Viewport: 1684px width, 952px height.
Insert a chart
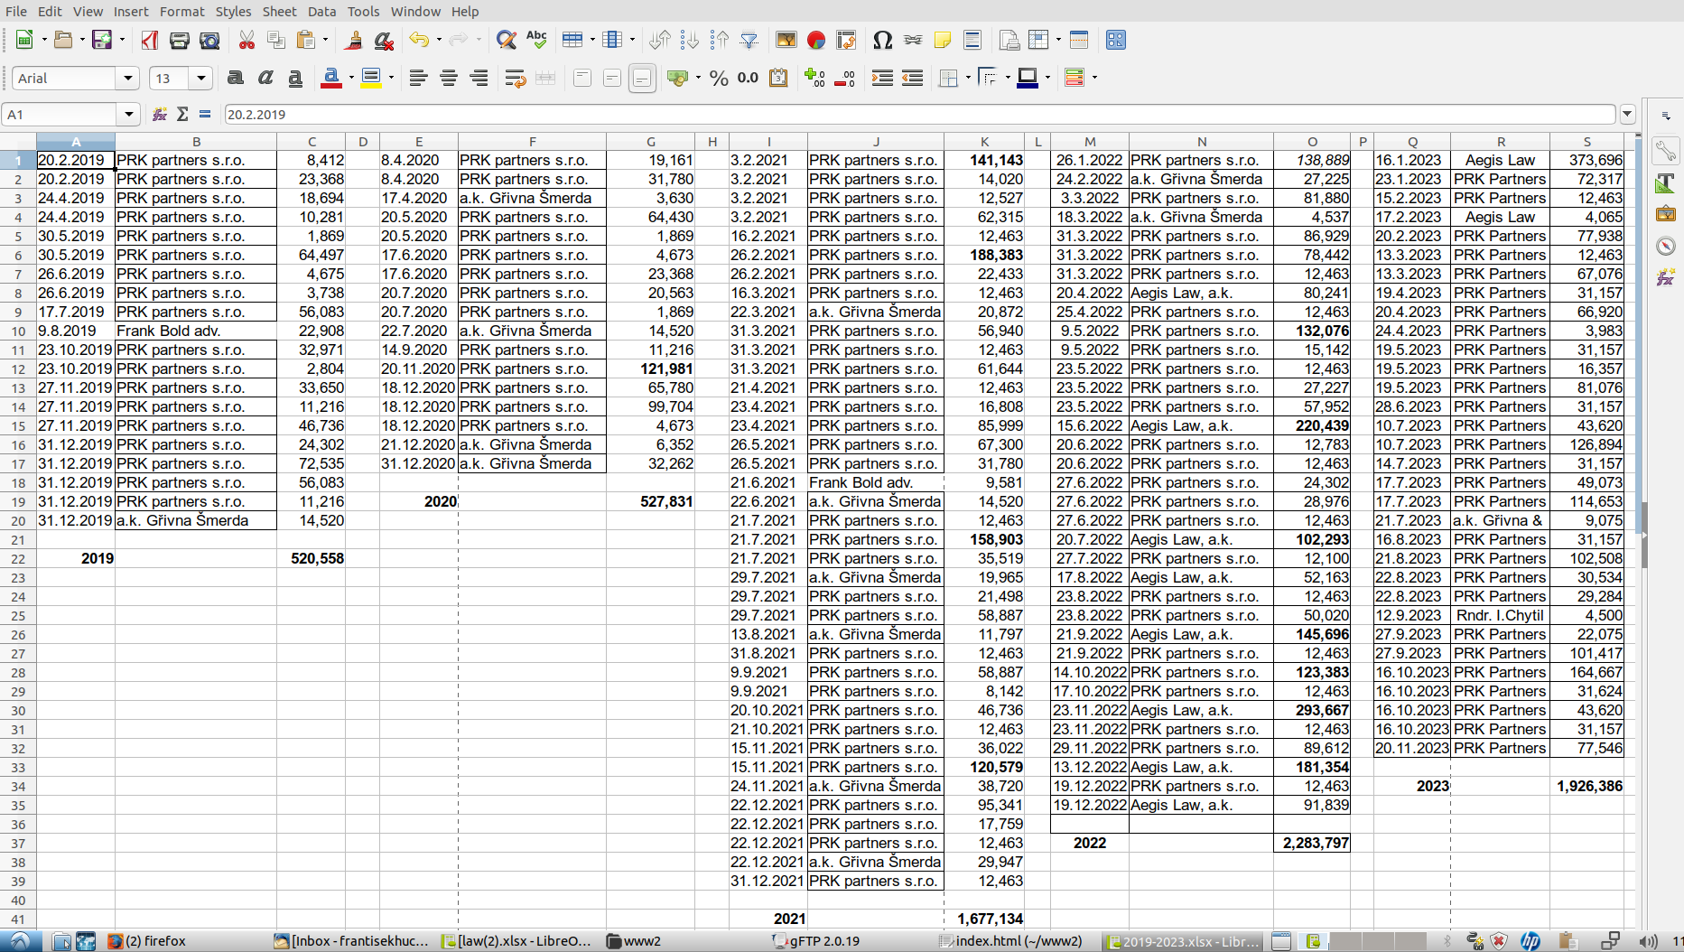point(816,40)
